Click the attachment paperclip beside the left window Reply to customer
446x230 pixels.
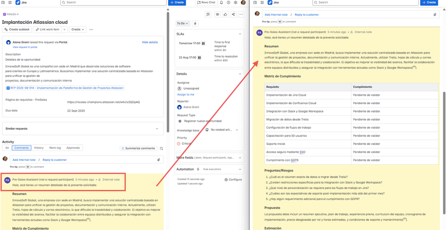[x=159, y=160]
